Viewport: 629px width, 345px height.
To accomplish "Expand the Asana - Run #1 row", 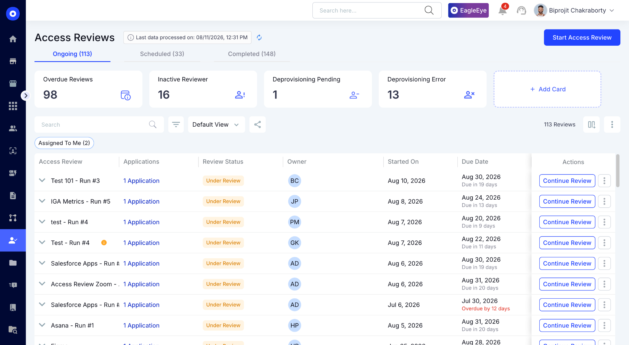I will point(42,325).
